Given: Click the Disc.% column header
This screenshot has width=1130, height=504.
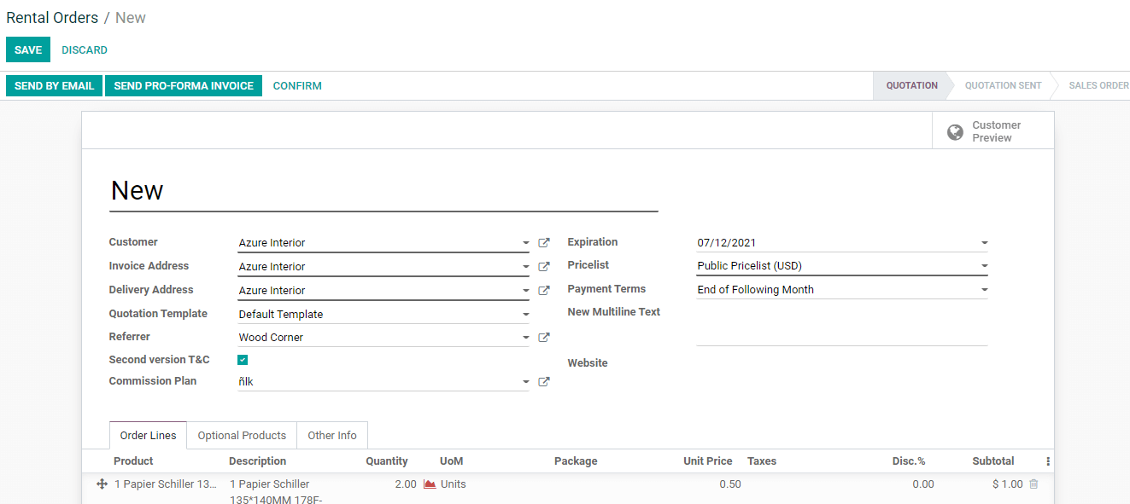Looking at the screenshot, I should 909,461.
